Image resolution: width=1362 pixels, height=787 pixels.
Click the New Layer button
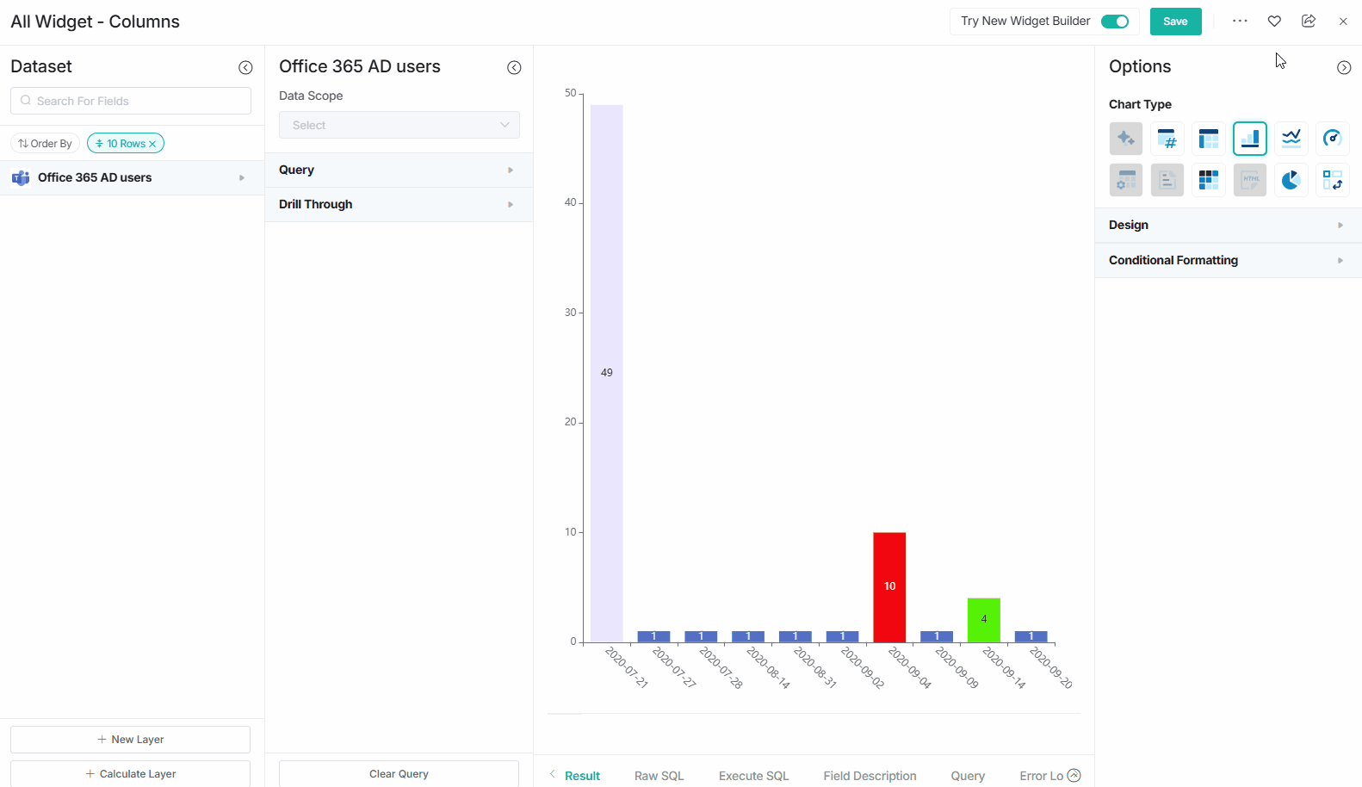(130, 740)
